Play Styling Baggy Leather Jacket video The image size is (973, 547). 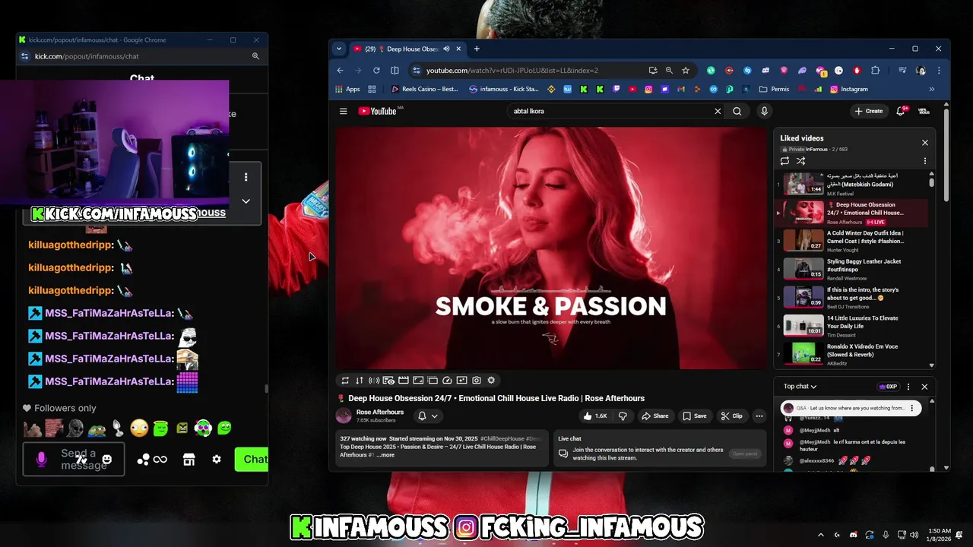[851, 269]
